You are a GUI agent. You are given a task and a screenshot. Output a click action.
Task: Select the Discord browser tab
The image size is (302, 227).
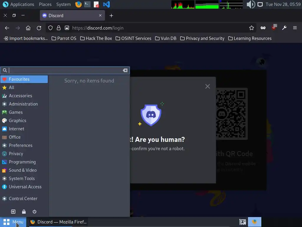click(x=72, y=15)
